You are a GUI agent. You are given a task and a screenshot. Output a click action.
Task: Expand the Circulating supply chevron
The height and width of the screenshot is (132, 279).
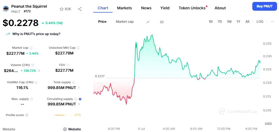point(79,104)
